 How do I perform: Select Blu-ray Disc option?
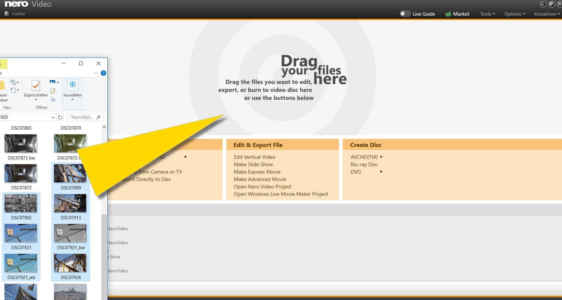tap(364, 164)
